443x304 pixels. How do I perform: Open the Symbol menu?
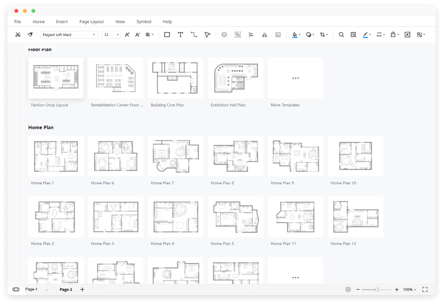pos(143,22)
